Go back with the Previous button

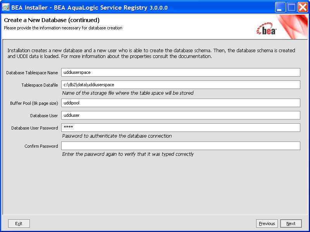coord(267,223)
